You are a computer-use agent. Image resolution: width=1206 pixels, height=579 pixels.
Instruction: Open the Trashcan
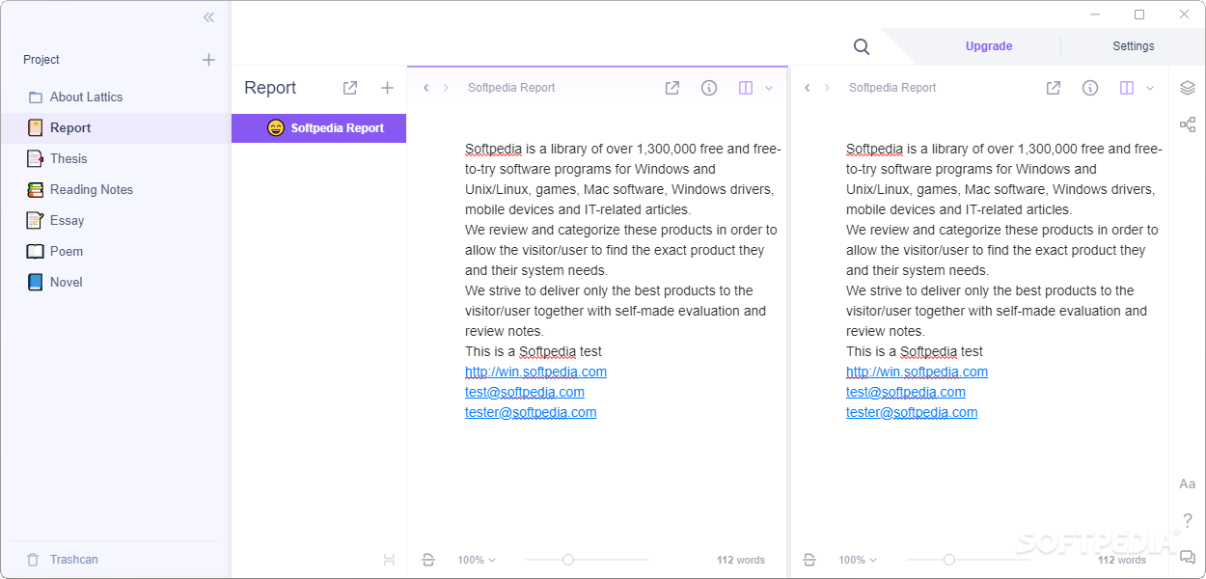click(62, 560)
